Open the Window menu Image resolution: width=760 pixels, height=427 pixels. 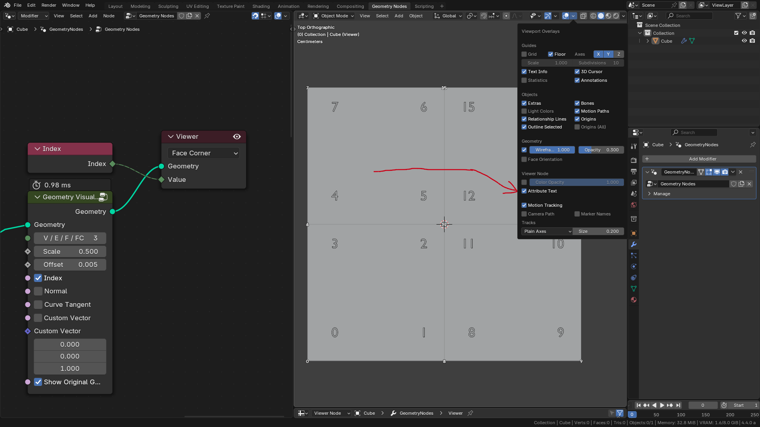tap(71, 5)
